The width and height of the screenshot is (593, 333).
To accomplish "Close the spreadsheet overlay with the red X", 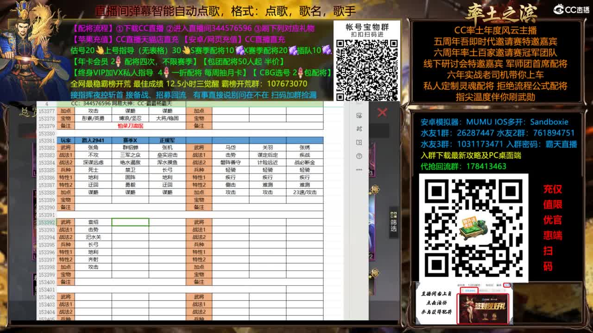I will (381, 112).
